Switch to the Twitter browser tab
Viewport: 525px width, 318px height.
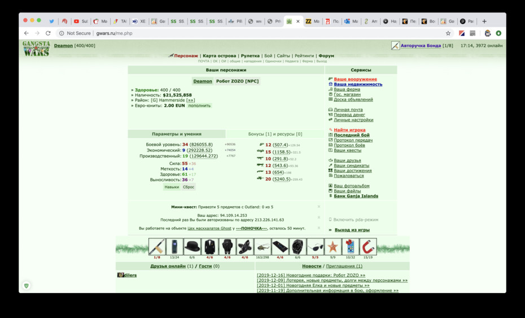[x=51, y=21]
